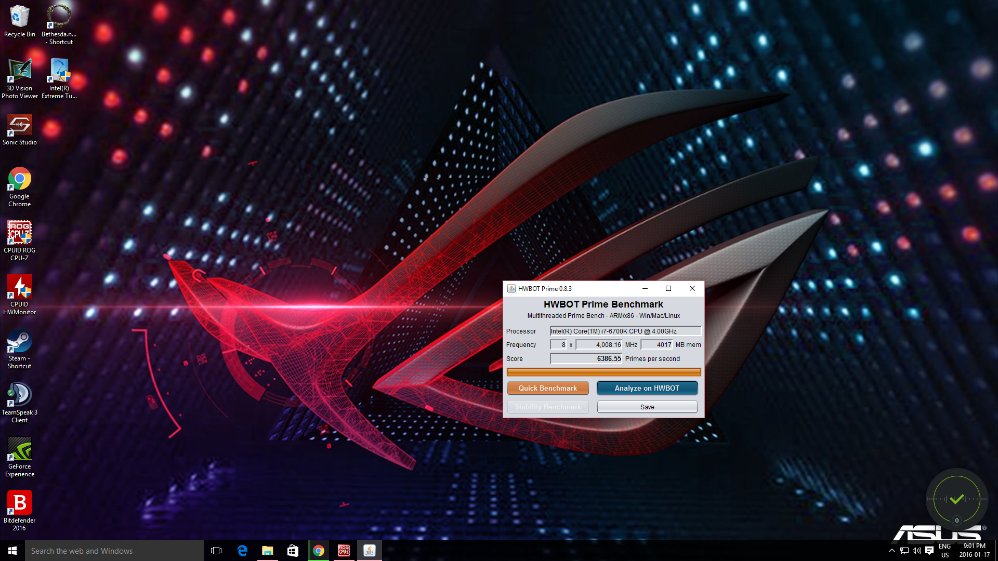Open Intel Extreme Tuning Utility icon
The image size is (998, 561).
(59, 78)
